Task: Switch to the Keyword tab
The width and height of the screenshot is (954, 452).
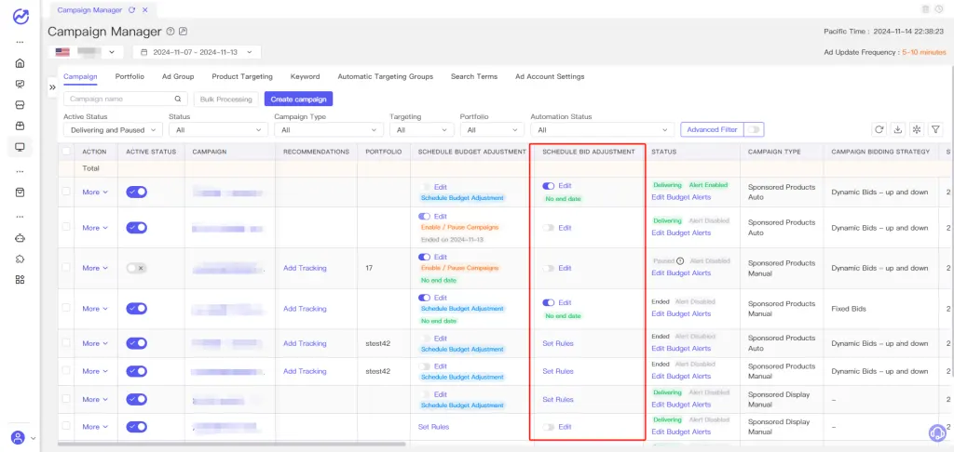Action: (305, 76)
